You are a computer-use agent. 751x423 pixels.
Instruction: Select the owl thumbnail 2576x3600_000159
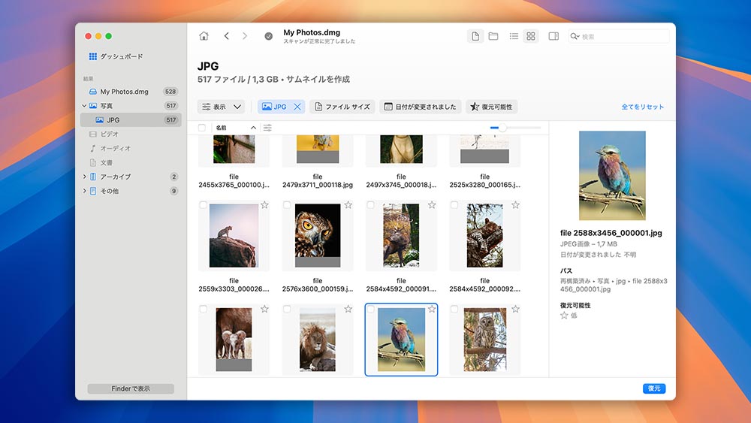tap(318, 235)
